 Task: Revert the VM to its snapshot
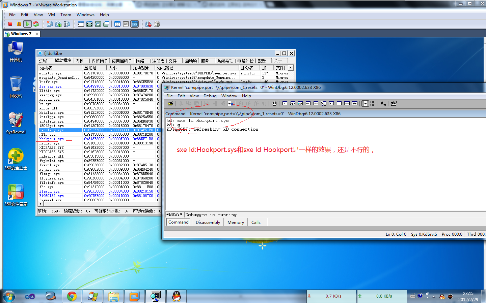tap(58, 24)
